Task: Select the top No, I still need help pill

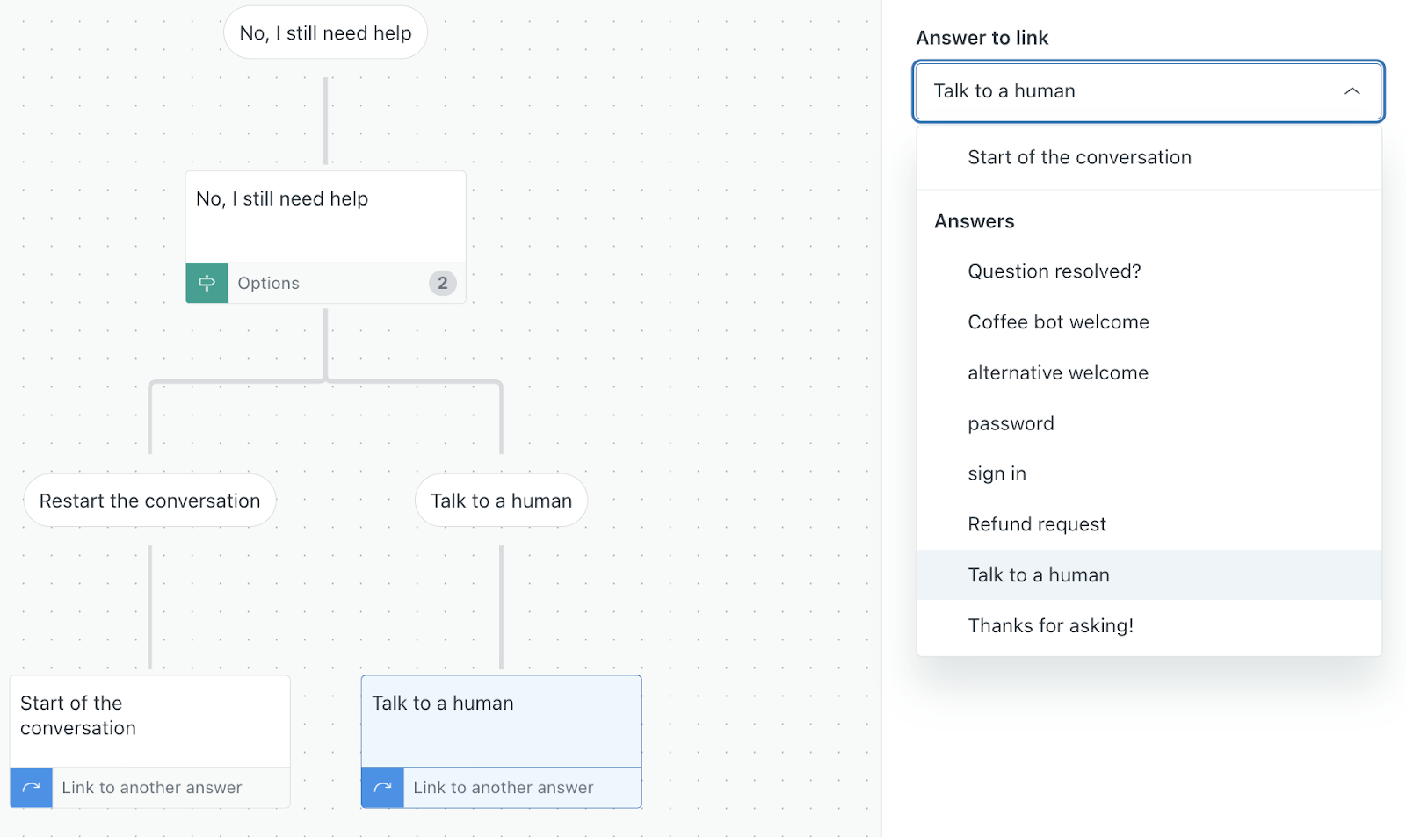Action: (x=325, y=33)
